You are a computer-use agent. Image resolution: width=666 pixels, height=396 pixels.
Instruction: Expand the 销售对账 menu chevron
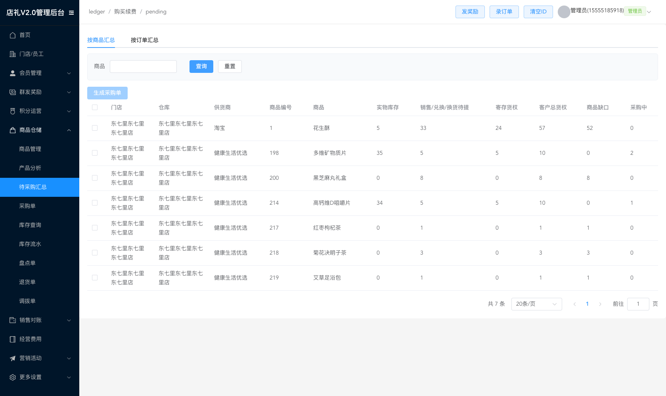tap(69, 320)
